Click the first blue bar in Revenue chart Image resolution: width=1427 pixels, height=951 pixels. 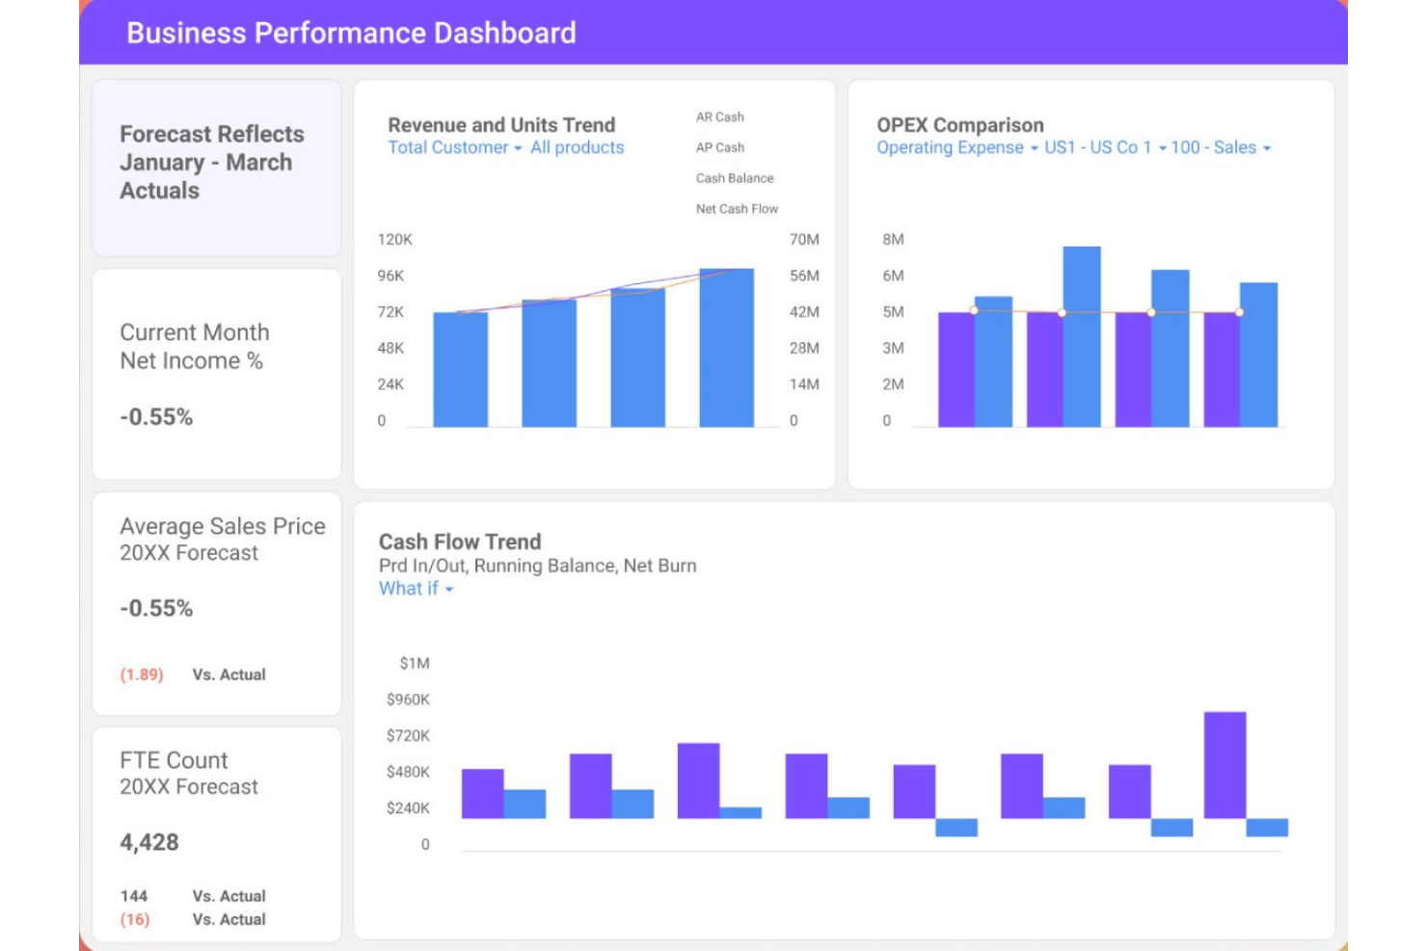click(460, 370)
